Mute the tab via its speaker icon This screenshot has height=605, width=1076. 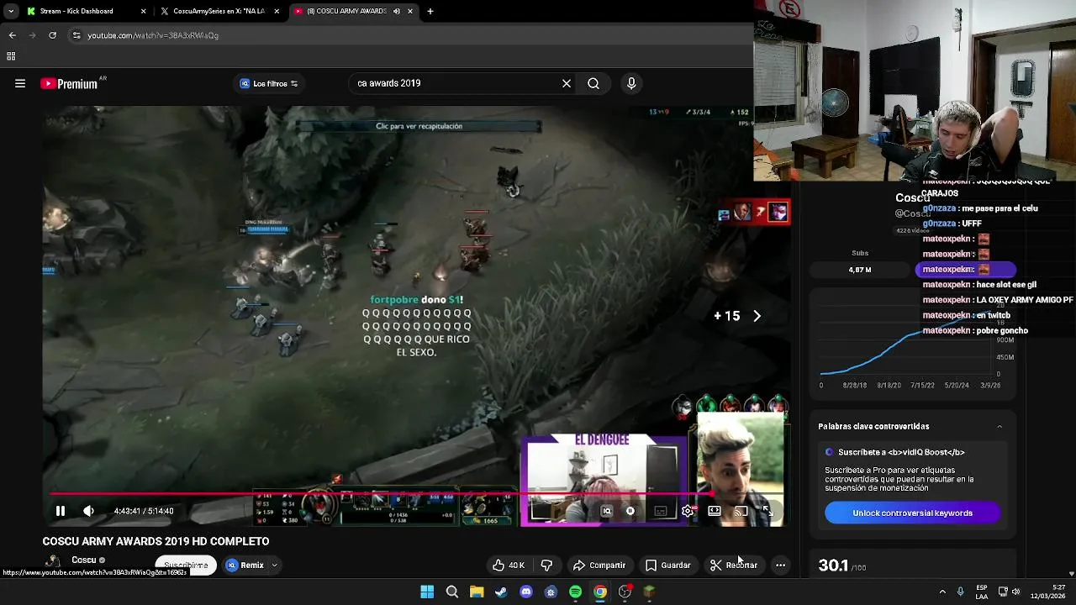pyautogui.click(x=397, y=11)
